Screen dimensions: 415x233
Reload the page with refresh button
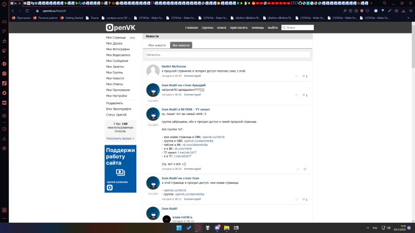coord(27,10)
